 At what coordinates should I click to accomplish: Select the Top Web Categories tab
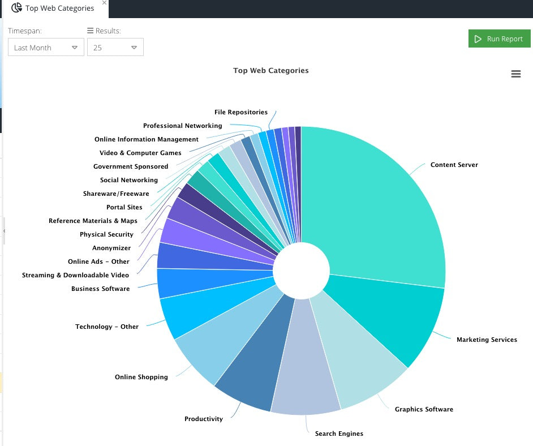tap(59, 8)
